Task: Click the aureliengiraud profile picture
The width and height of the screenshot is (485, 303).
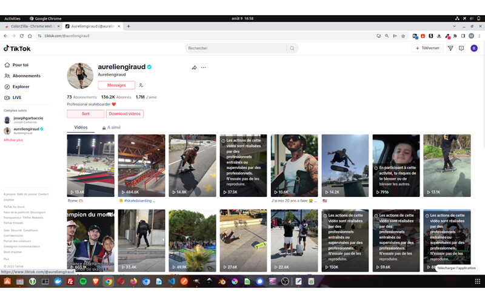Action: click(x=80, y=76)
